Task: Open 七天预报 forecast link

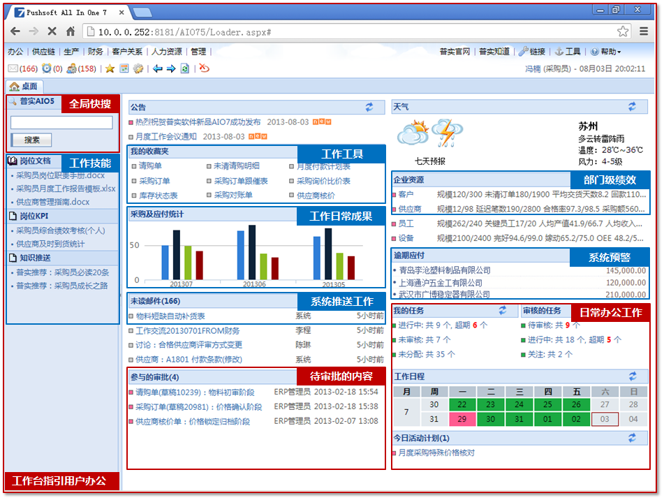Action: [430, 161]
